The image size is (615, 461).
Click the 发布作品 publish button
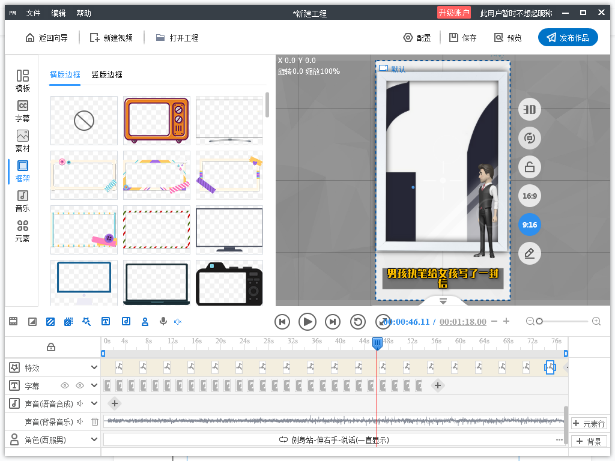click(568, 38)
